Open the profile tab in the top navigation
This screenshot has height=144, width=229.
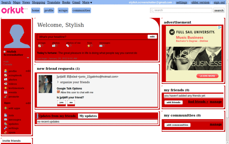coord(49,10)
